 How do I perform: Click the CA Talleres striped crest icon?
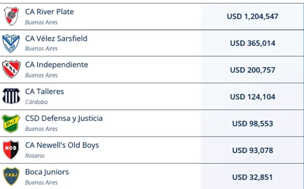[11, 96]
